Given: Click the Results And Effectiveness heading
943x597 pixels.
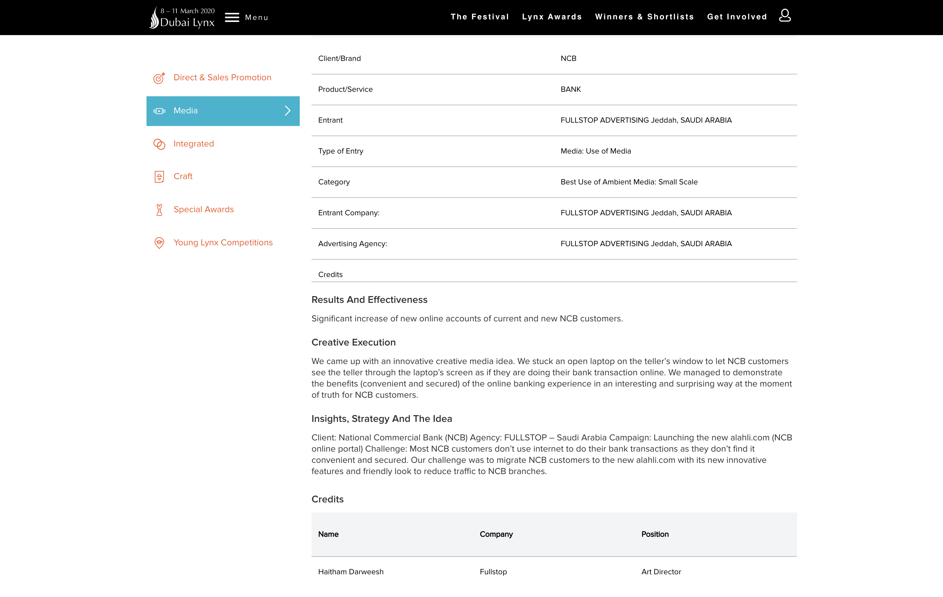Looking at the screenshot, I should coord(369,300).
